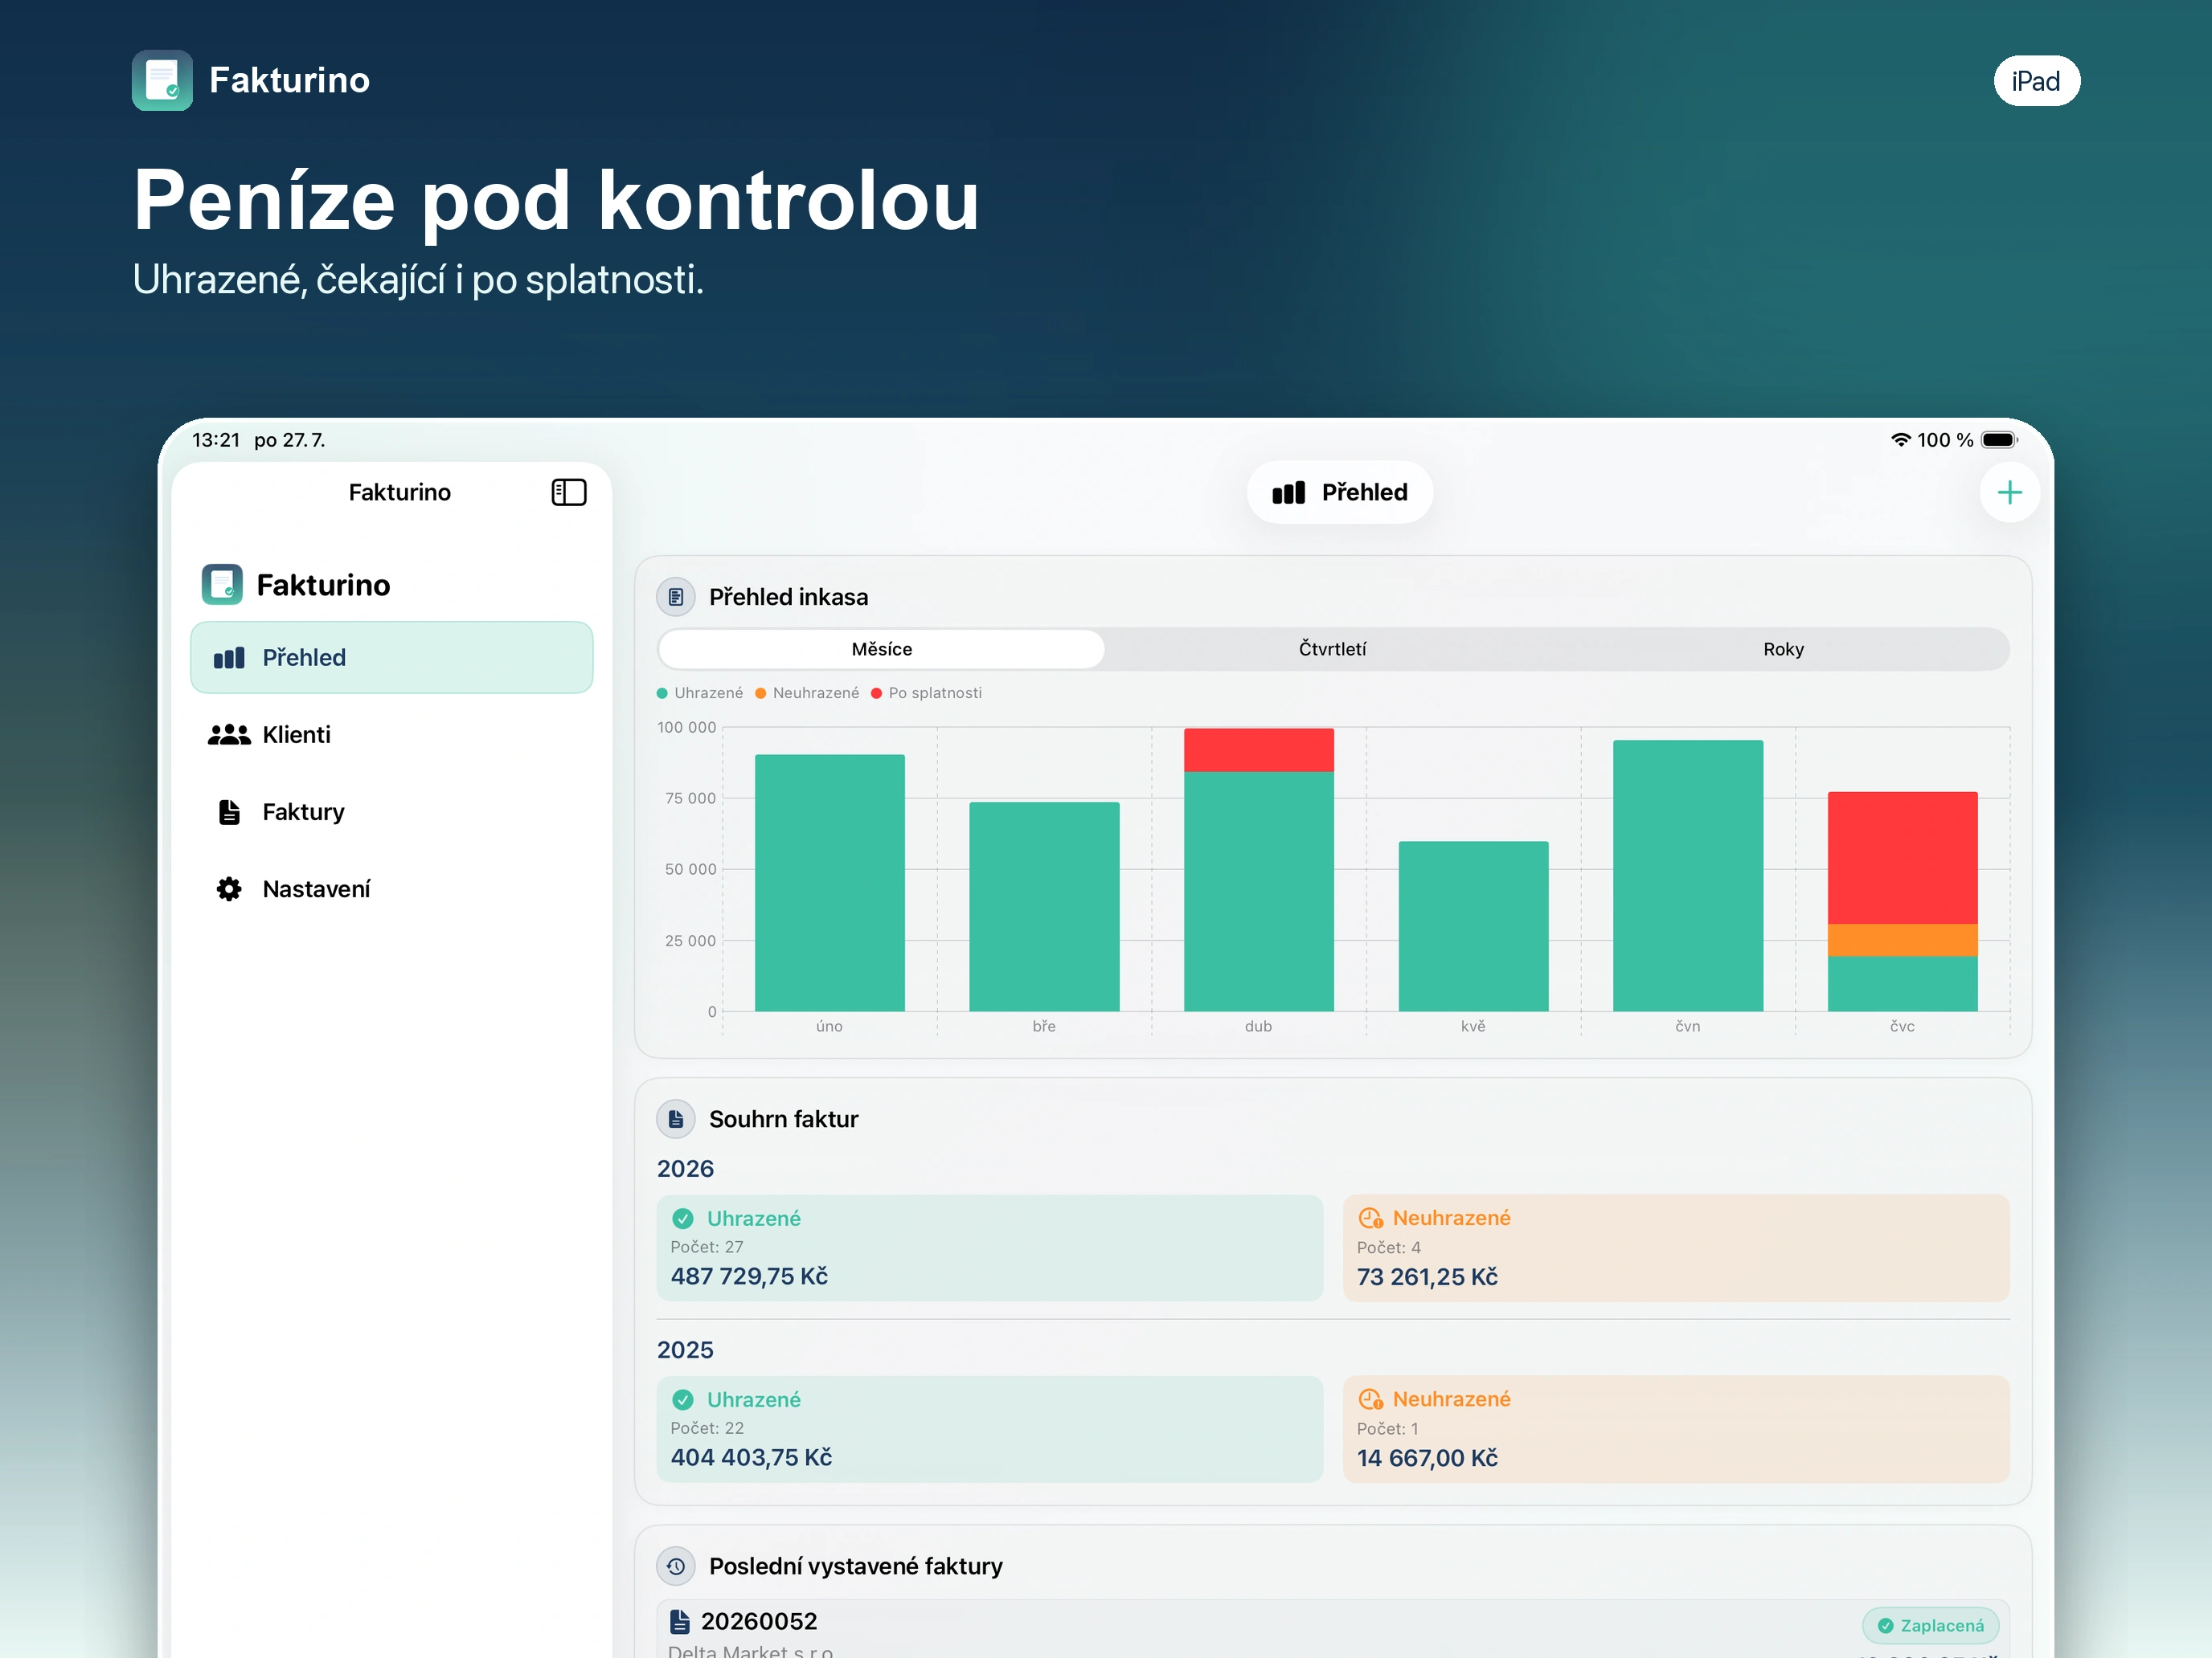
Task: Open the 2025 Neuhrazené summary card
Action: [1675, 1429]
